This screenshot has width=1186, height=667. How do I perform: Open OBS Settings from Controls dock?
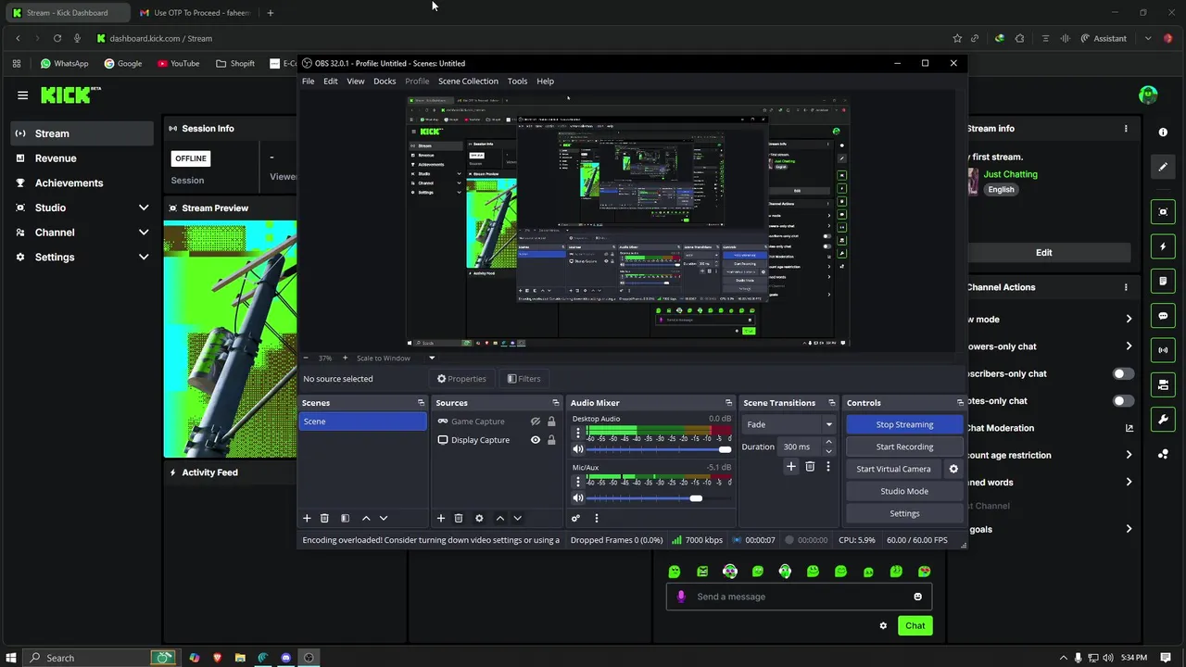pyautogui.click(x=904, y=513)
